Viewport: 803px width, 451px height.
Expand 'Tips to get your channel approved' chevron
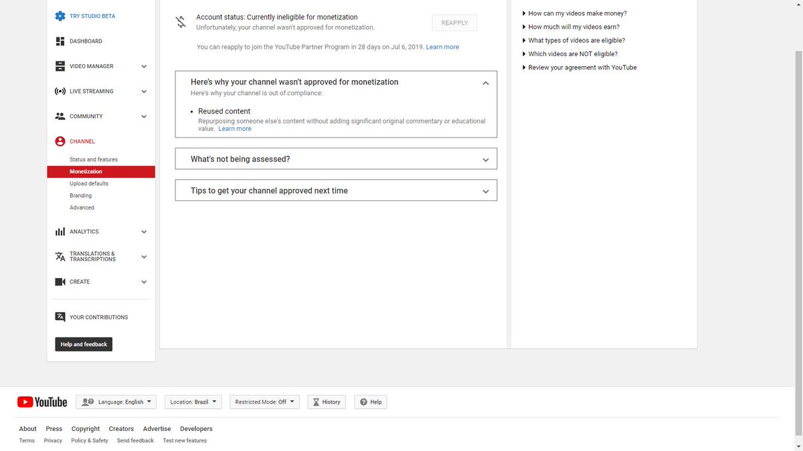pos(486,191)
